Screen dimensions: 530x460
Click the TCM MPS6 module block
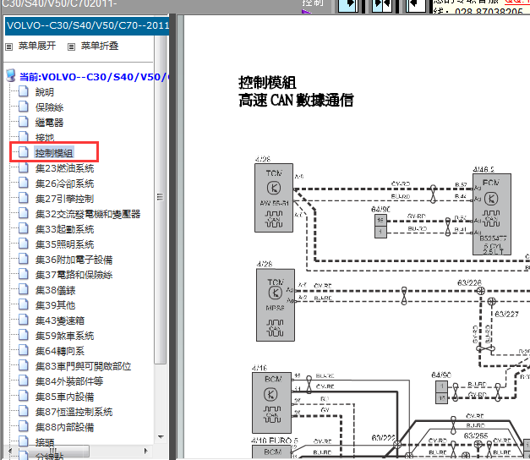pos(276,305)
